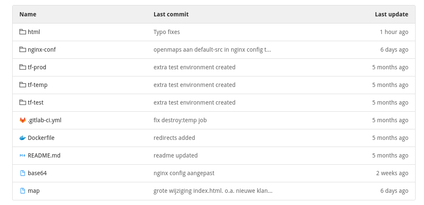This screenshot has width=424, height=205.
Task: Open the 'redirects added' commit message
Action: tap(174, 138)
